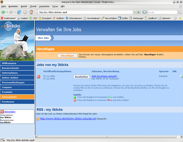Click the my3klicks globe logo
The height and width of the screenshot is (142, 183).
click(x=10, y=26)
